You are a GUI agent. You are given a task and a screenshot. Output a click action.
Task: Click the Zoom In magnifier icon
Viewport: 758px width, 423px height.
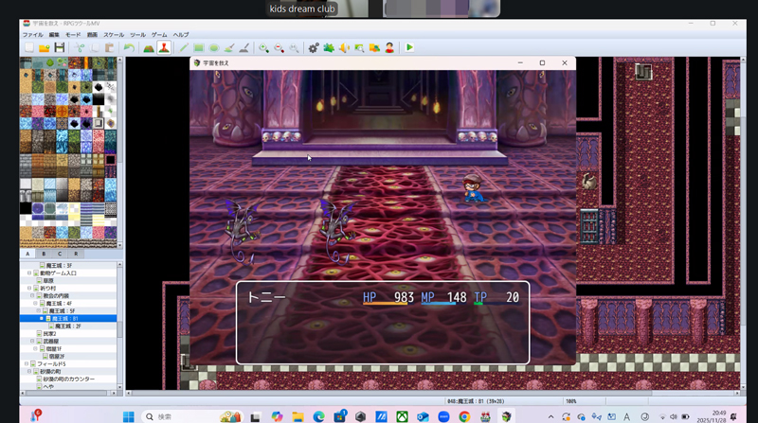coord(263,47)
